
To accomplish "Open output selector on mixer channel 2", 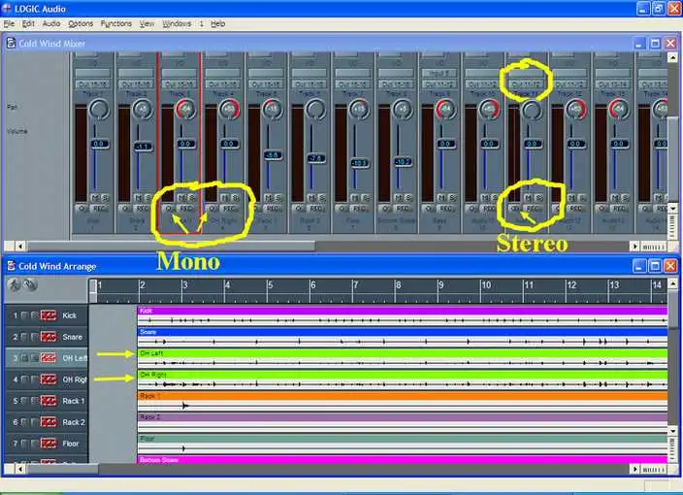I will tap(137, 84).
